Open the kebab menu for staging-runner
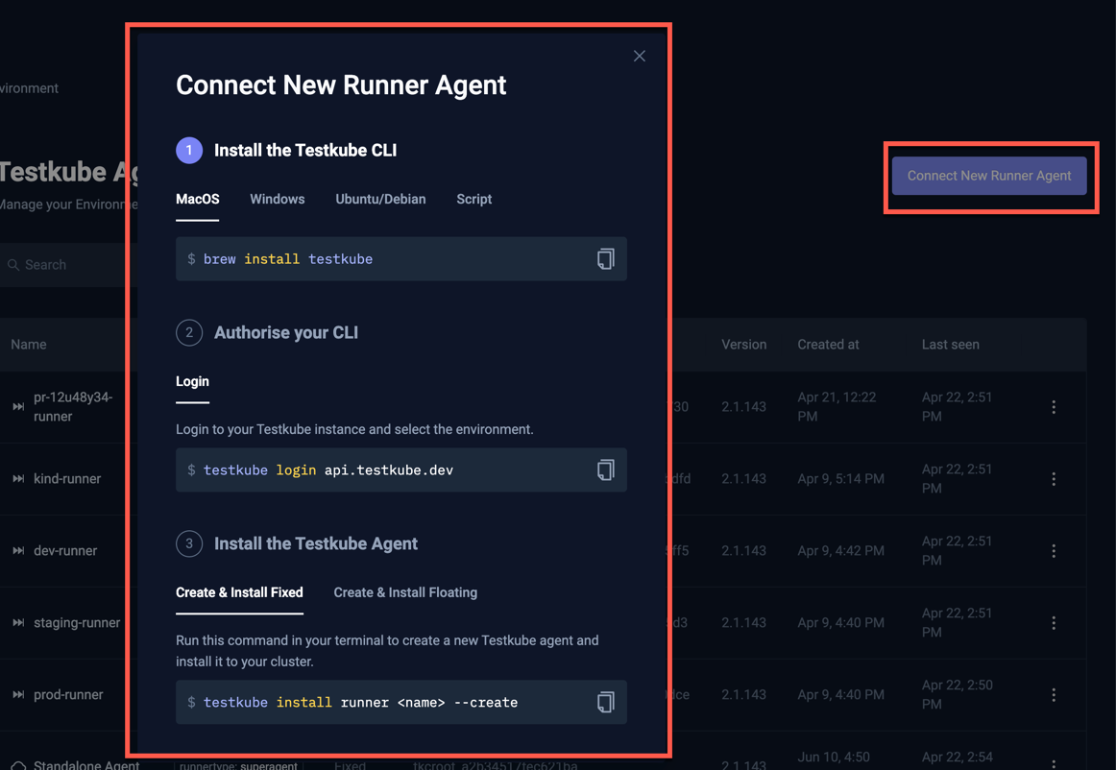 click(x=1054, y=622)
